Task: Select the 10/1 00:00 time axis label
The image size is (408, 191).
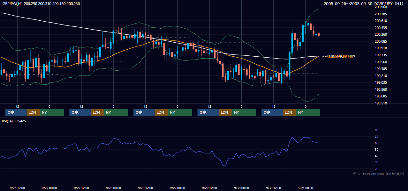Action: 305,188
